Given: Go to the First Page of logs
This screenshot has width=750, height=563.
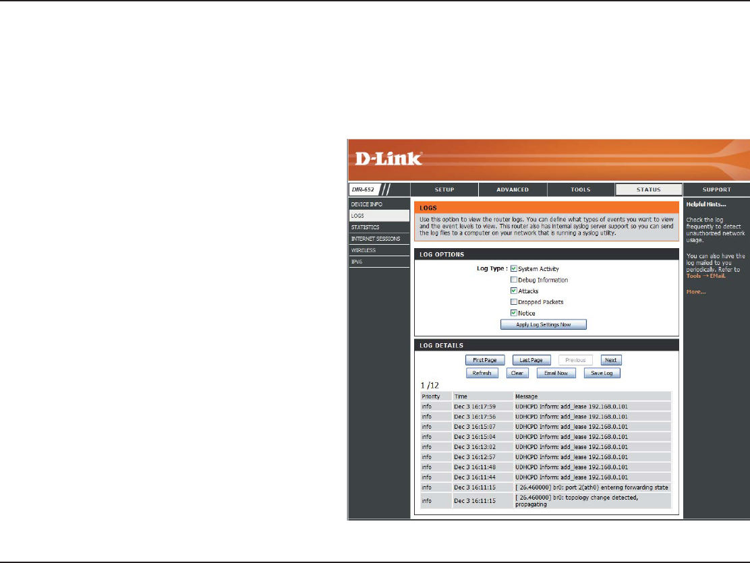Looking at the screenshot, I should point(484,360).
